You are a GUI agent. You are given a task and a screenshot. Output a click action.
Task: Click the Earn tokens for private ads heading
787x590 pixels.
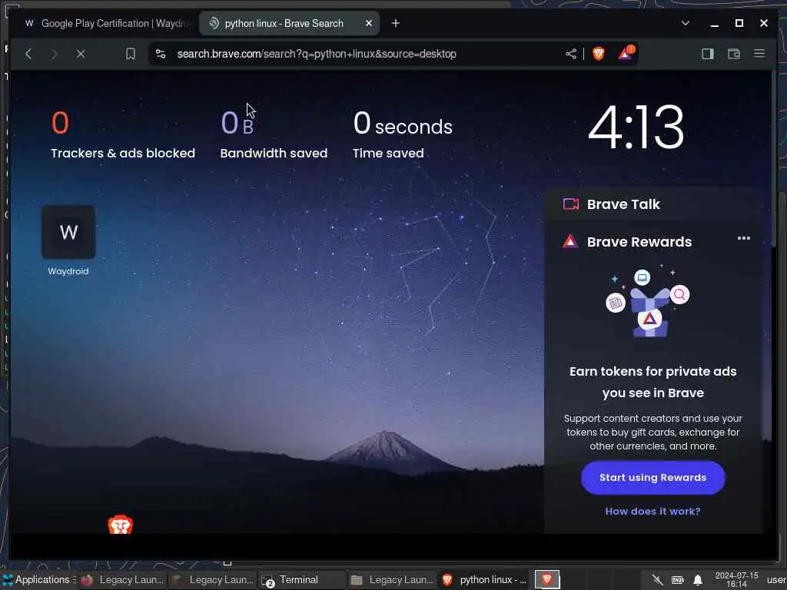pyautogui.click(x=653, y=382)
